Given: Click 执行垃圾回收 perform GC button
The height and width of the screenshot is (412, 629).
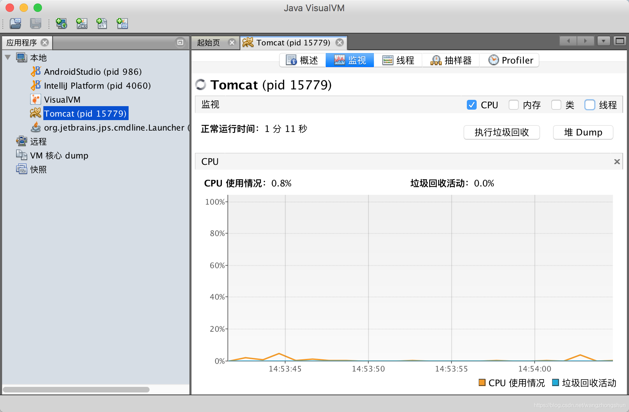Looking at the screenshot, I should coord(501,132).
